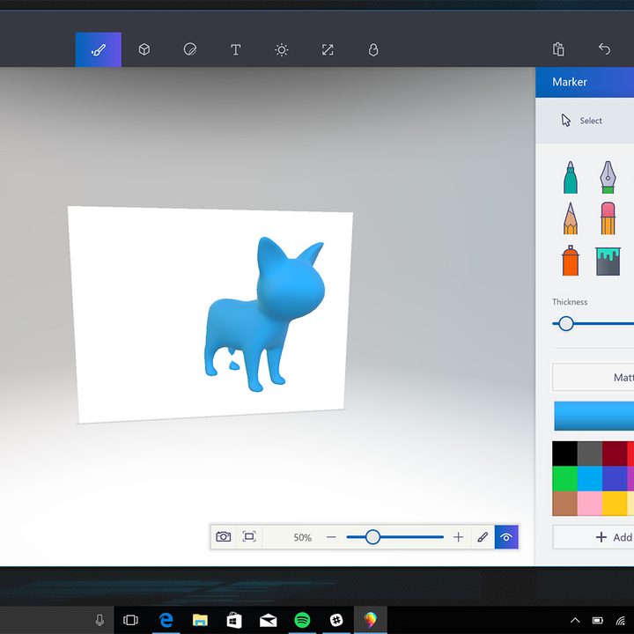The image size is (634, 634).
Task: Pick the dark gray color swatch
Action: (x=590, y=453)
